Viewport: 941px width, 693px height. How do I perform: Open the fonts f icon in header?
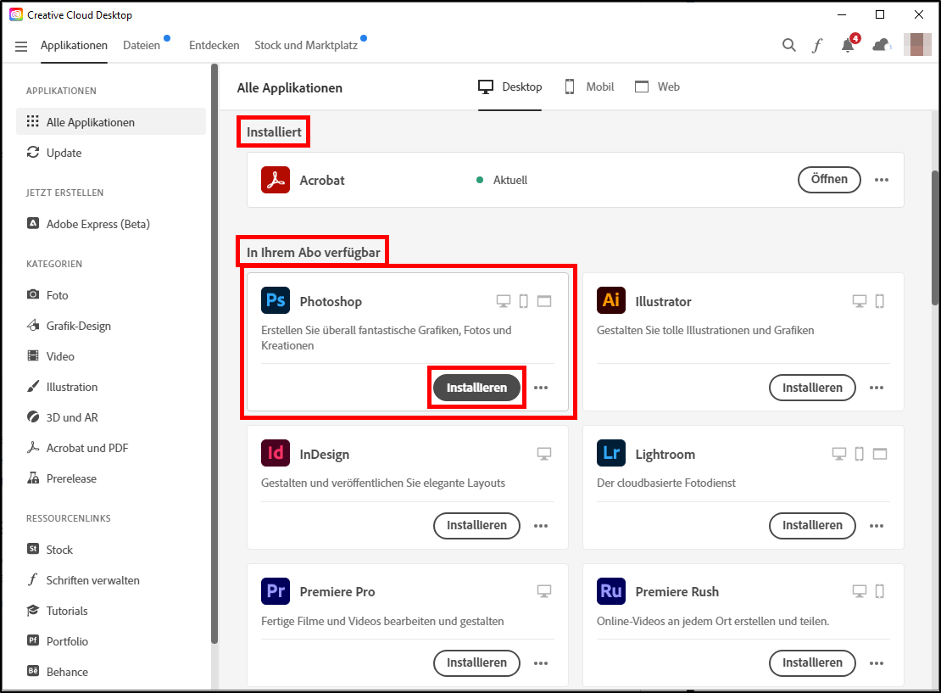[x=817, y=46]
